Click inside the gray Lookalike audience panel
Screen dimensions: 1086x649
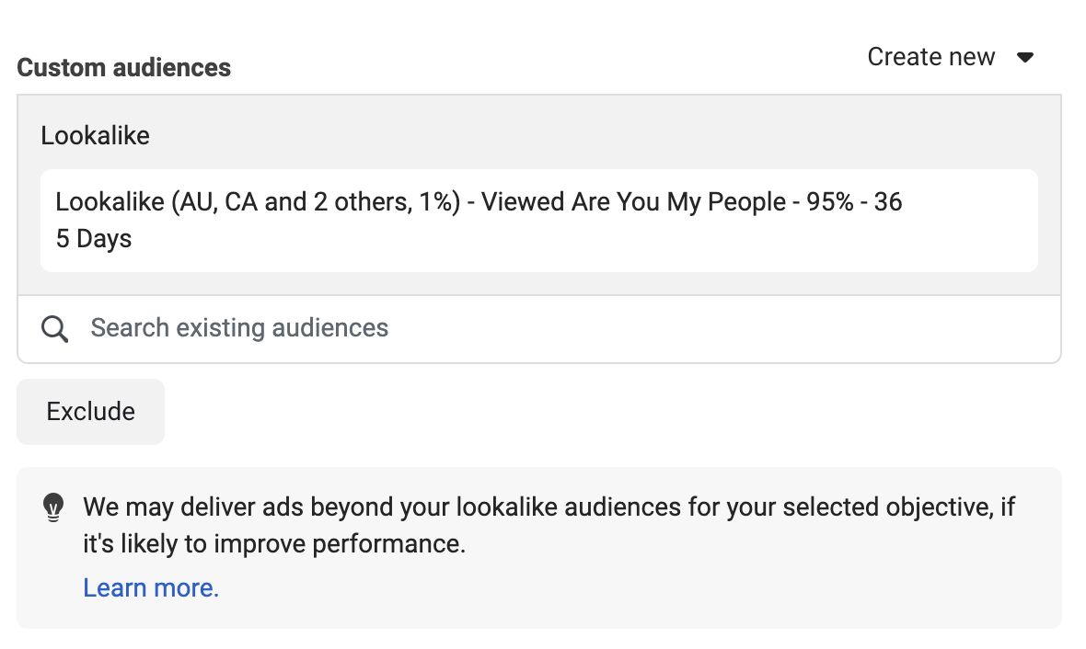[x=538, y=195]
